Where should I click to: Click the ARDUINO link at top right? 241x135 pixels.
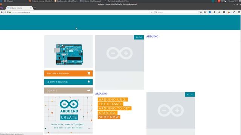[x=152, y=36]
